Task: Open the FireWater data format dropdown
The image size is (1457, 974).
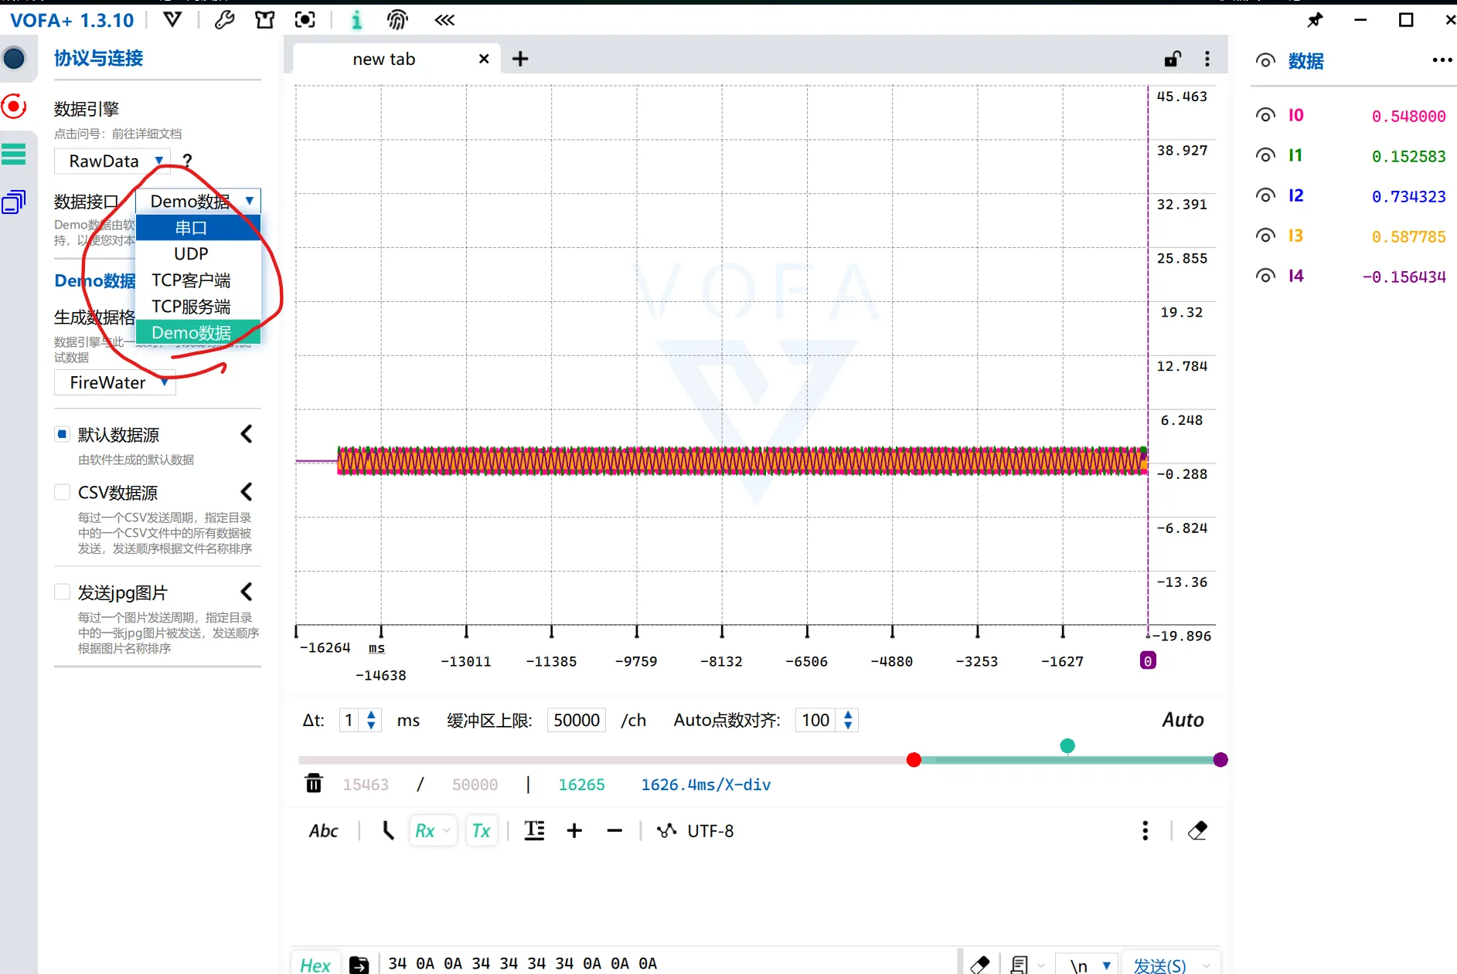Action: 115,382
